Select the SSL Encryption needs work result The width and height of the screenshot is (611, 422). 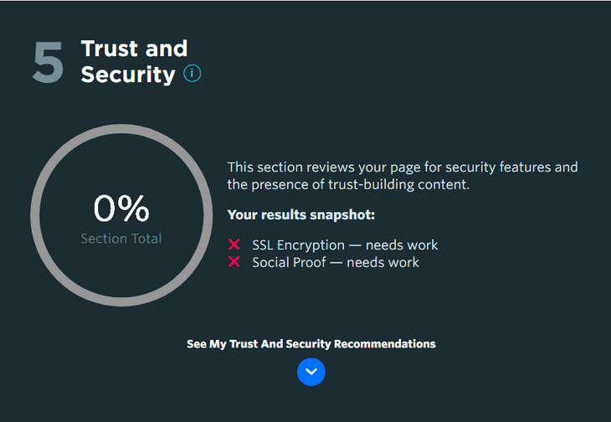(x=345, y=245)
